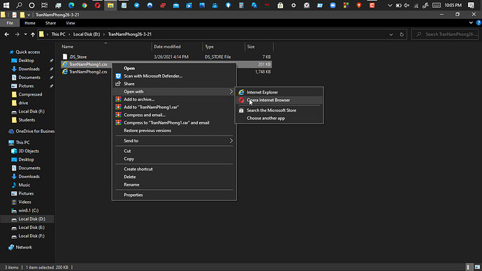Open win8.1 (C:) drive

[x=28, y=210]
